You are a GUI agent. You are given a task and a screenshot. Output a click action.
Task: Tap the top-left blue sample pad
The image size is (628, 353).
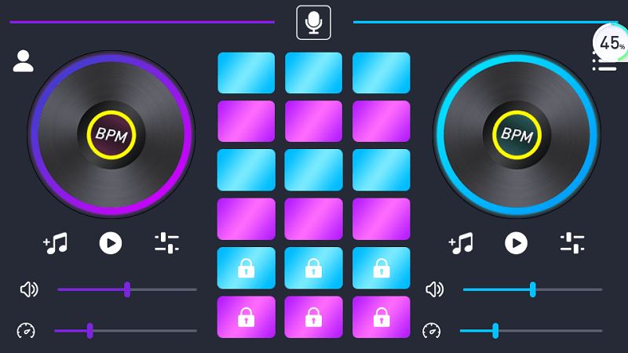[x=246, y=73]
